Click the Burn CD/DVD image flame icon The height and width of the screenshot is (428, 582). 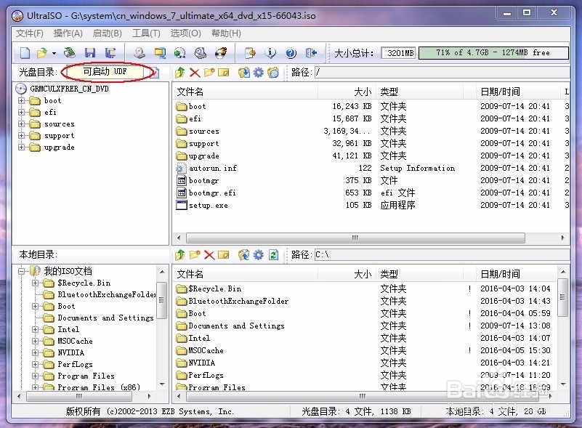(221, 53)
